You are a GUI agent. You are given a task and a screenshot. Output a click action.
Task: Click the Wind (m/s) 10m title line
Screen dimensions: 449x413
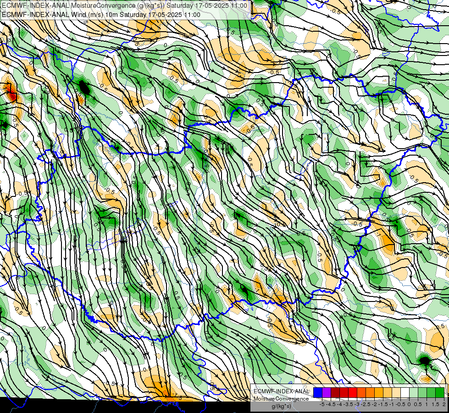(101, 15)
